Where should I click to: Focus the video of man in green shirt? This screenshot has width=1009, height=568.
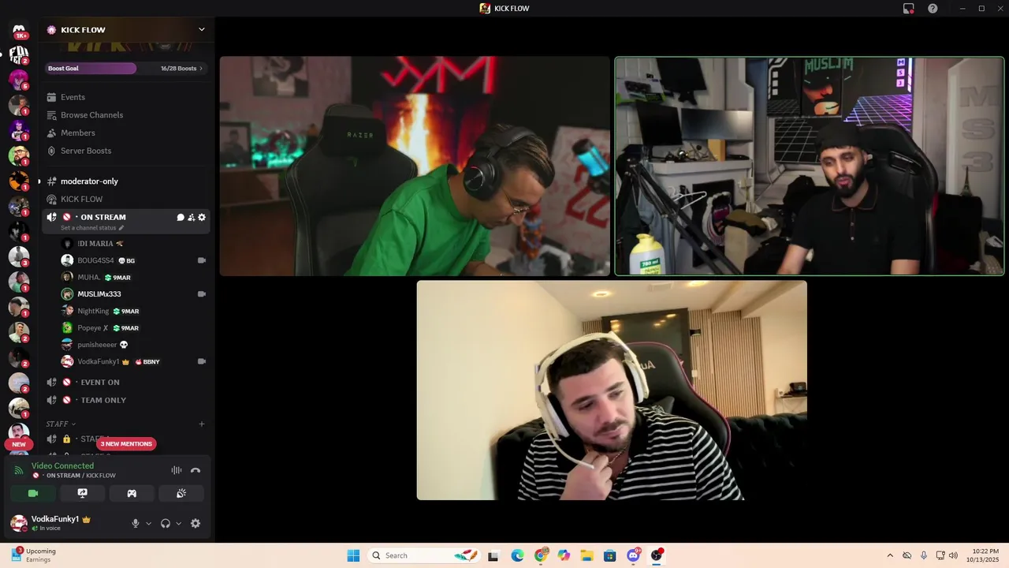(415, 166)
